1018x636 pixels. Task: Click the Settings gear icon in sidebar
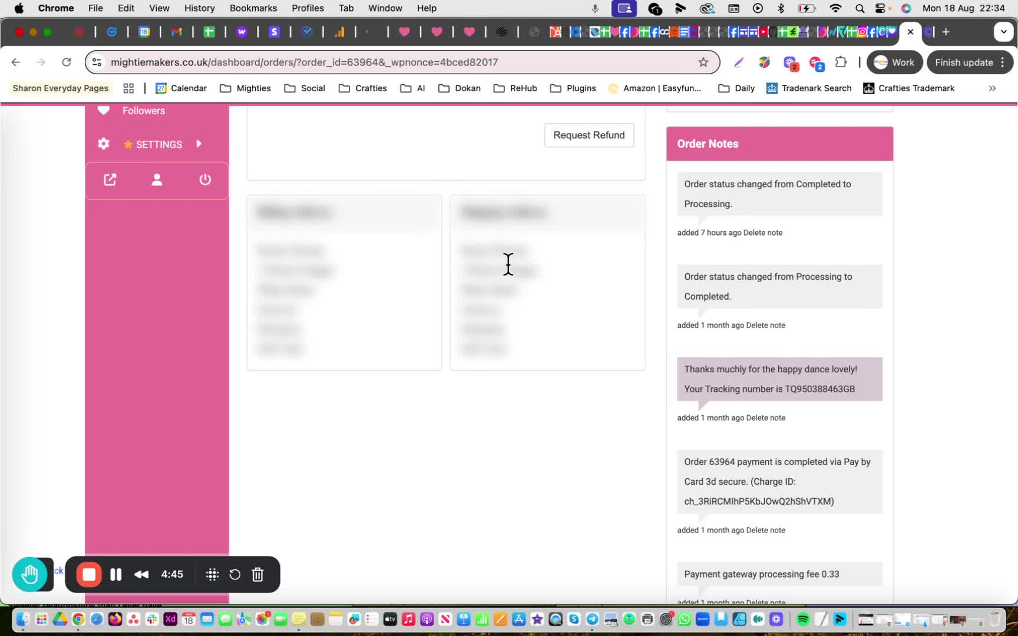click(x=104, y=144)
